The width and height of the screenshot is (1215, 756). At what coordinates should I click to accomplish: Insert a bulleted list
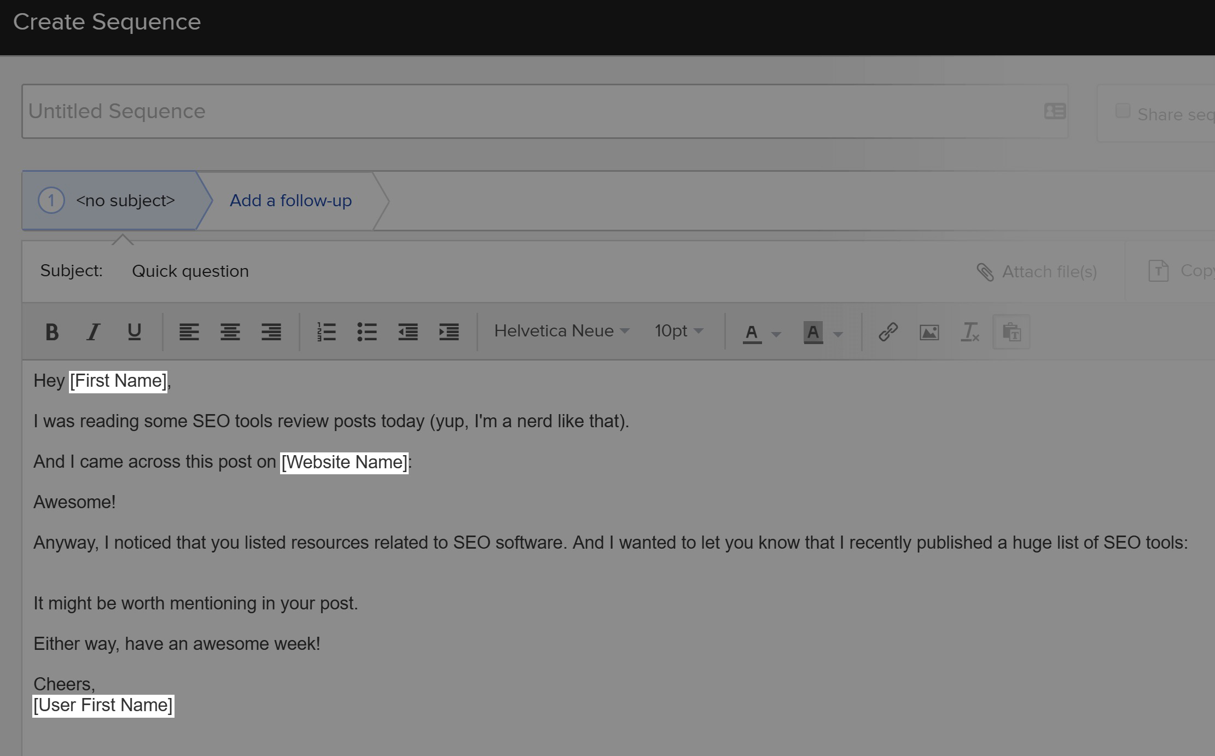367,332
